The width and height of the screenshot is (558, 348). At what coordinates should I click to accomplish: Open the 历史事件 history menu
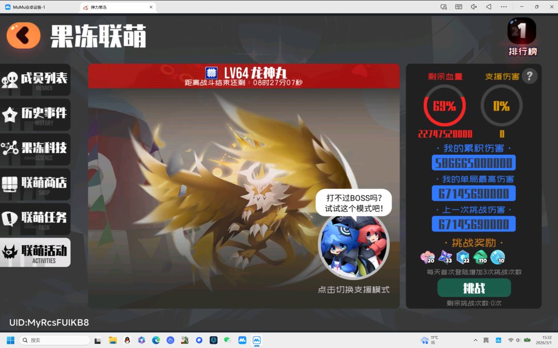[35, 114]
